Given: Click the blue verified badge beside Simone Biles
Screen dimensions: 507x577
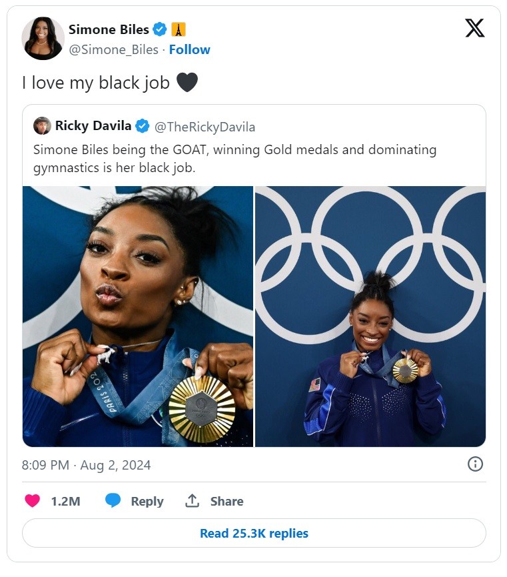Looking at the screenshot, I should [160, 29].
